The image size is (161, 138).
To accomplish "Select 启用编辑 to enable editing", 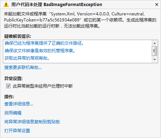I will click(13, 113).
